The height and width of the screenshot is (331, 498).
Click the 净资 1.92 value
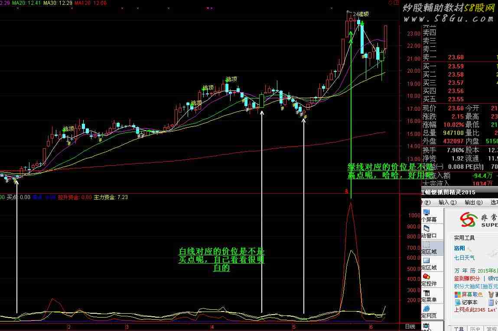coord(458,158)
